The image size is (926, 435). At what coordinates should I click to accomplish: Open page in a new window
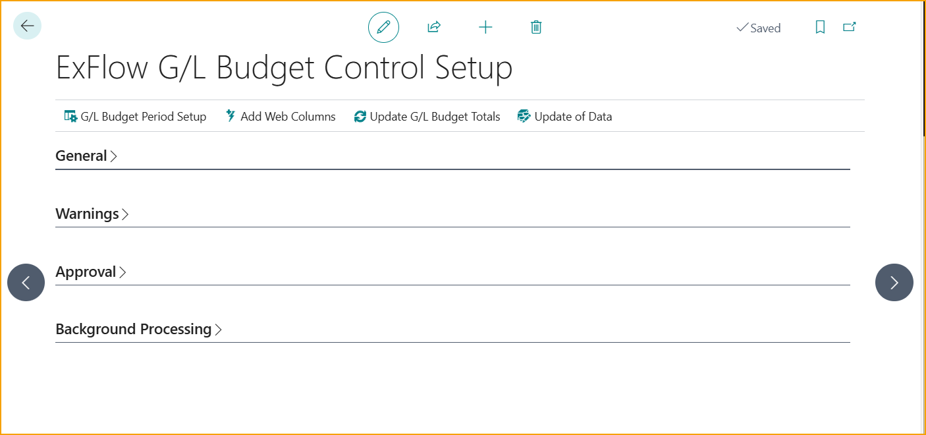pyautogui.click(x=850, y=27)
